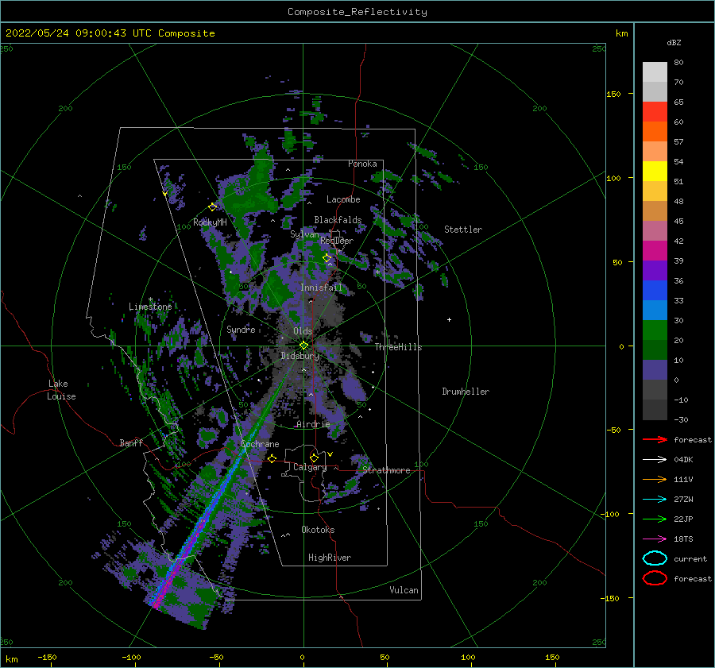Viewport: 715px width, 668px height.
Task: Click the cyan 27ZW arrow symbol
Action: tap(655, 500)
